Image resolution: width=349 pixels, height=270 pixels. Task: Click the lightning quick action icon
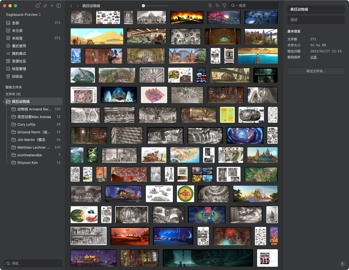pos(210,5)
